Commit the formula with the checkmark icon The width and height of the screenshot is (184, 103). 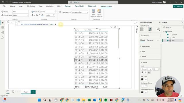pos(12,22)
